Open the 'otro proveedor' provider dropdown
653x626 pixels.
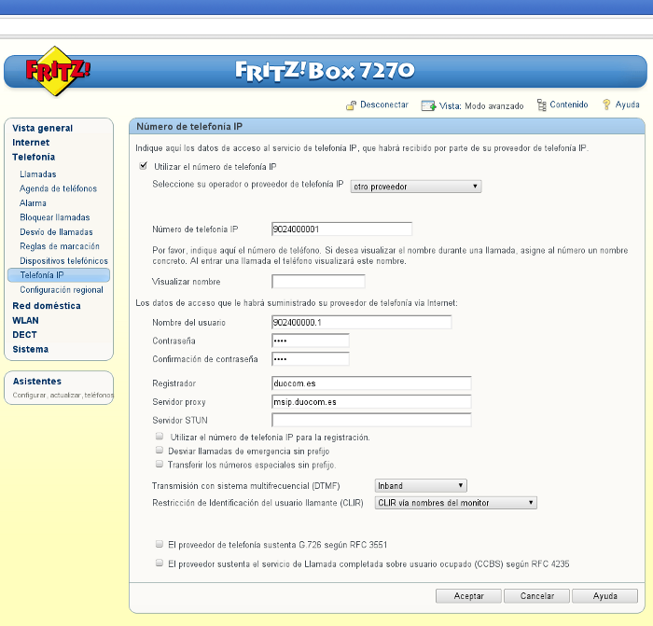click(x=416, y=187)
